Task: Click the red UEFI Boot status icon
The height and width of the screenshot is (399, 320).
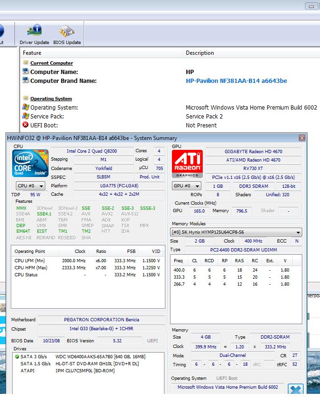Action: pyautogui.click(x=25, y=125)
